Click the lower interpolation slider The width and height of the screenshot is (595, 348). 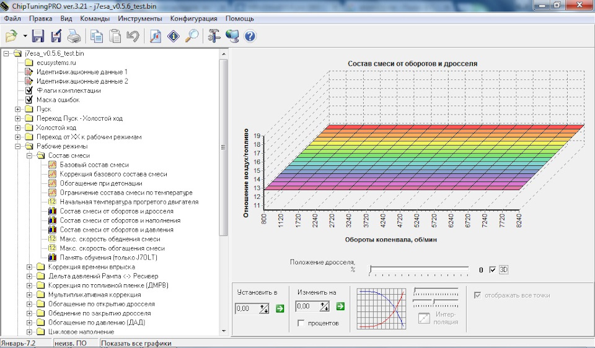coord(436,302)
